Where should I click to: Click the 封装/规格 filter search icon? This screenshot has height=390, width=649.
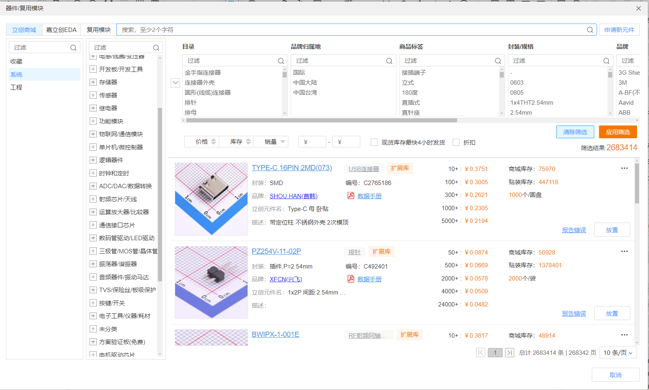(606, 61)
